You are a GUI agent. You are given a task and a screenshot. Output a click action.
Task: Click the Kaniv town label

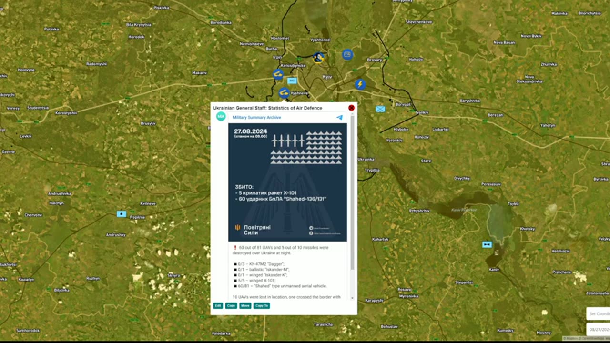click(494, 270)
